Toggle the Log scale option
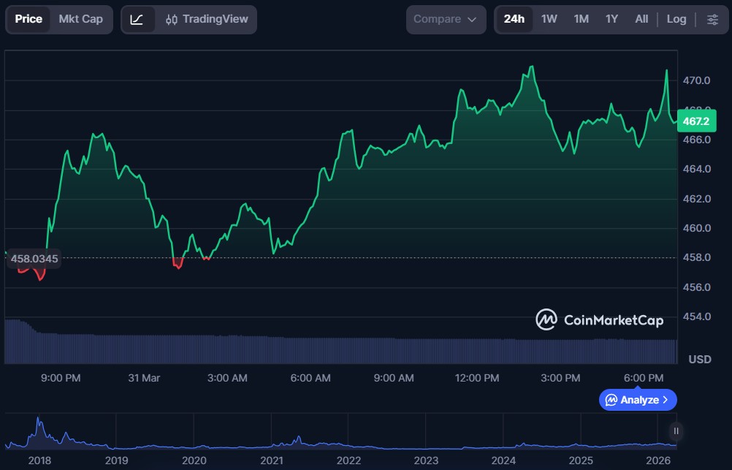This screenshot has height=470, width=732. pyautogui.click(x=676, y=19)
